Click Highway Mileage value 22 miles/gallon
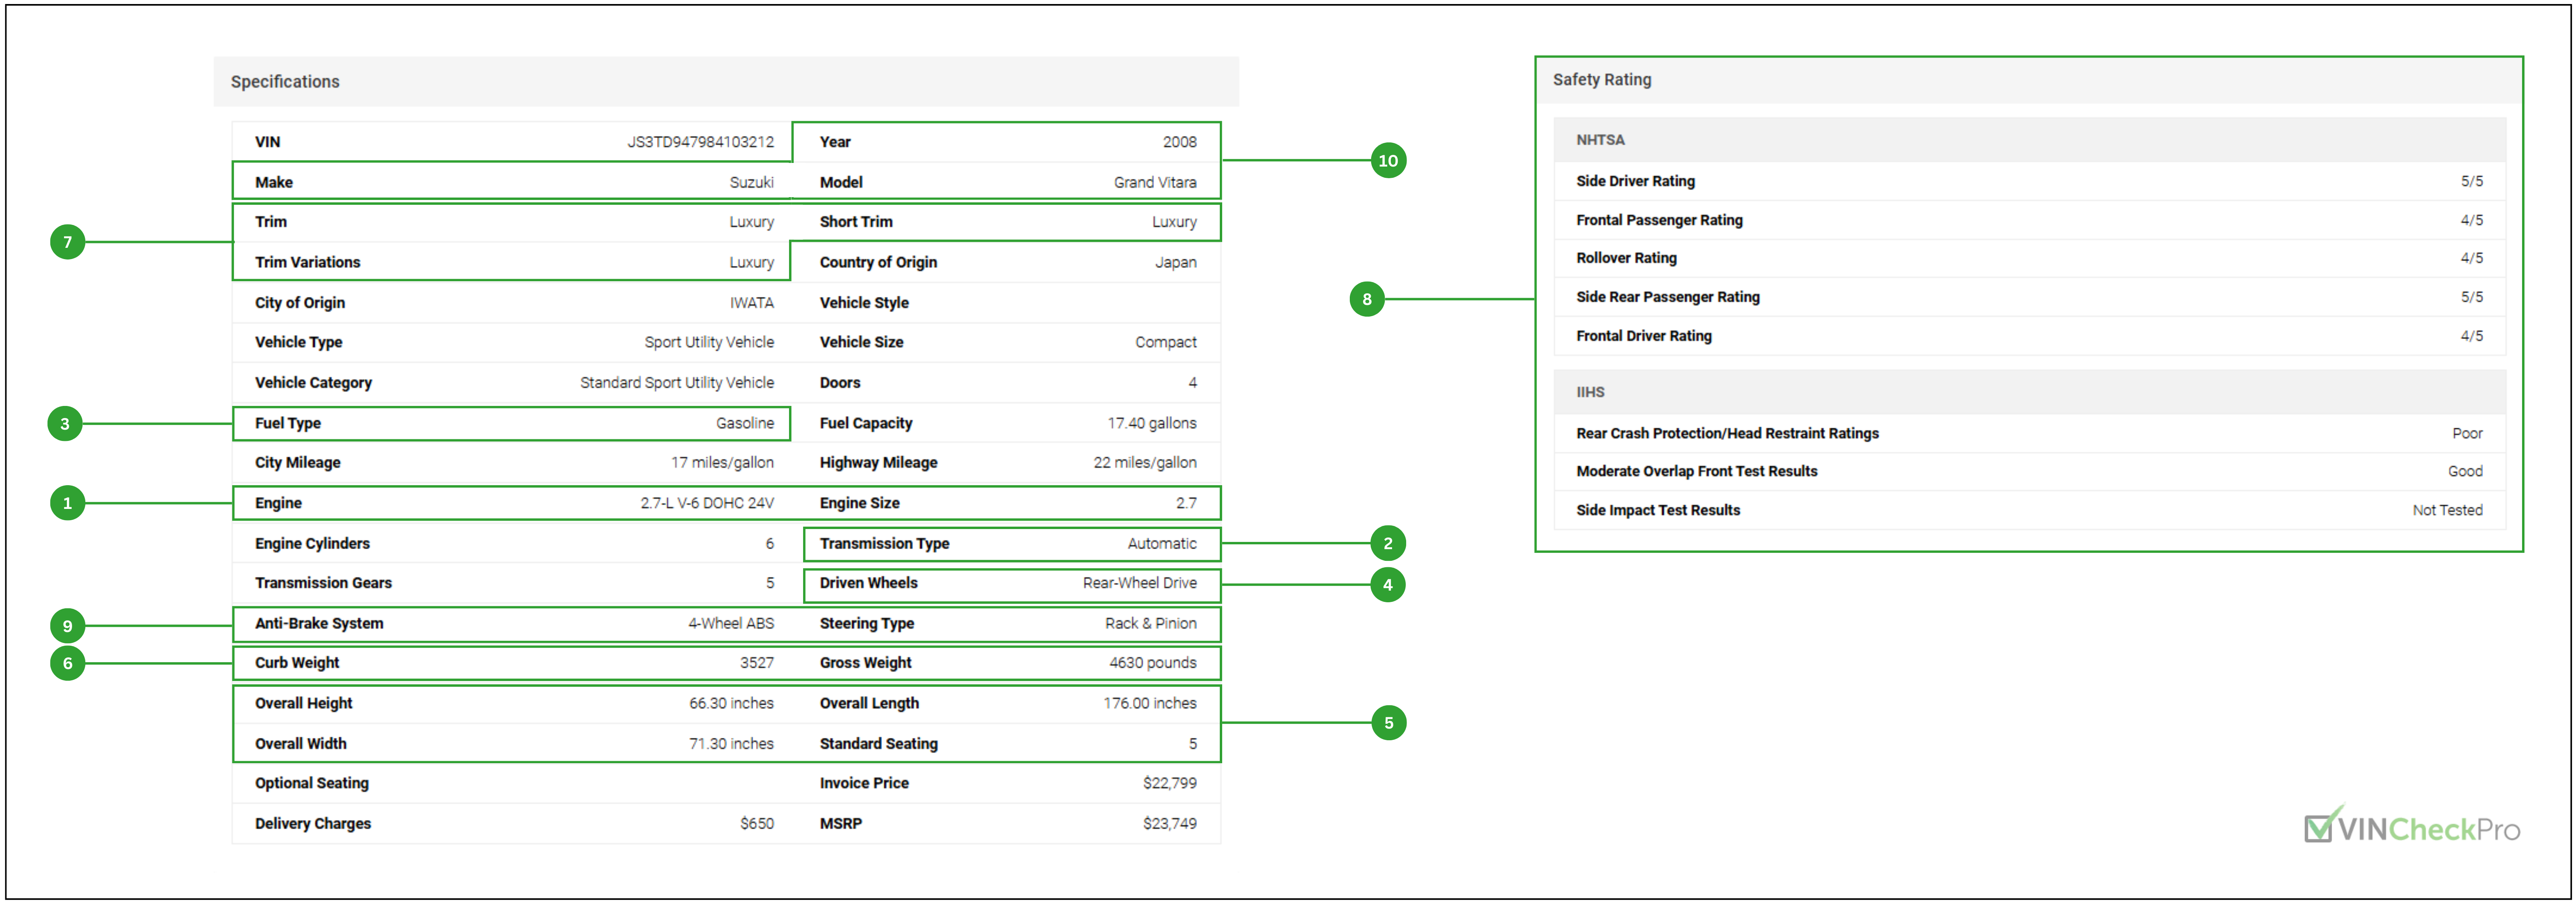The width and height of the screenshot is (2576, 904). coord(1144,463)
